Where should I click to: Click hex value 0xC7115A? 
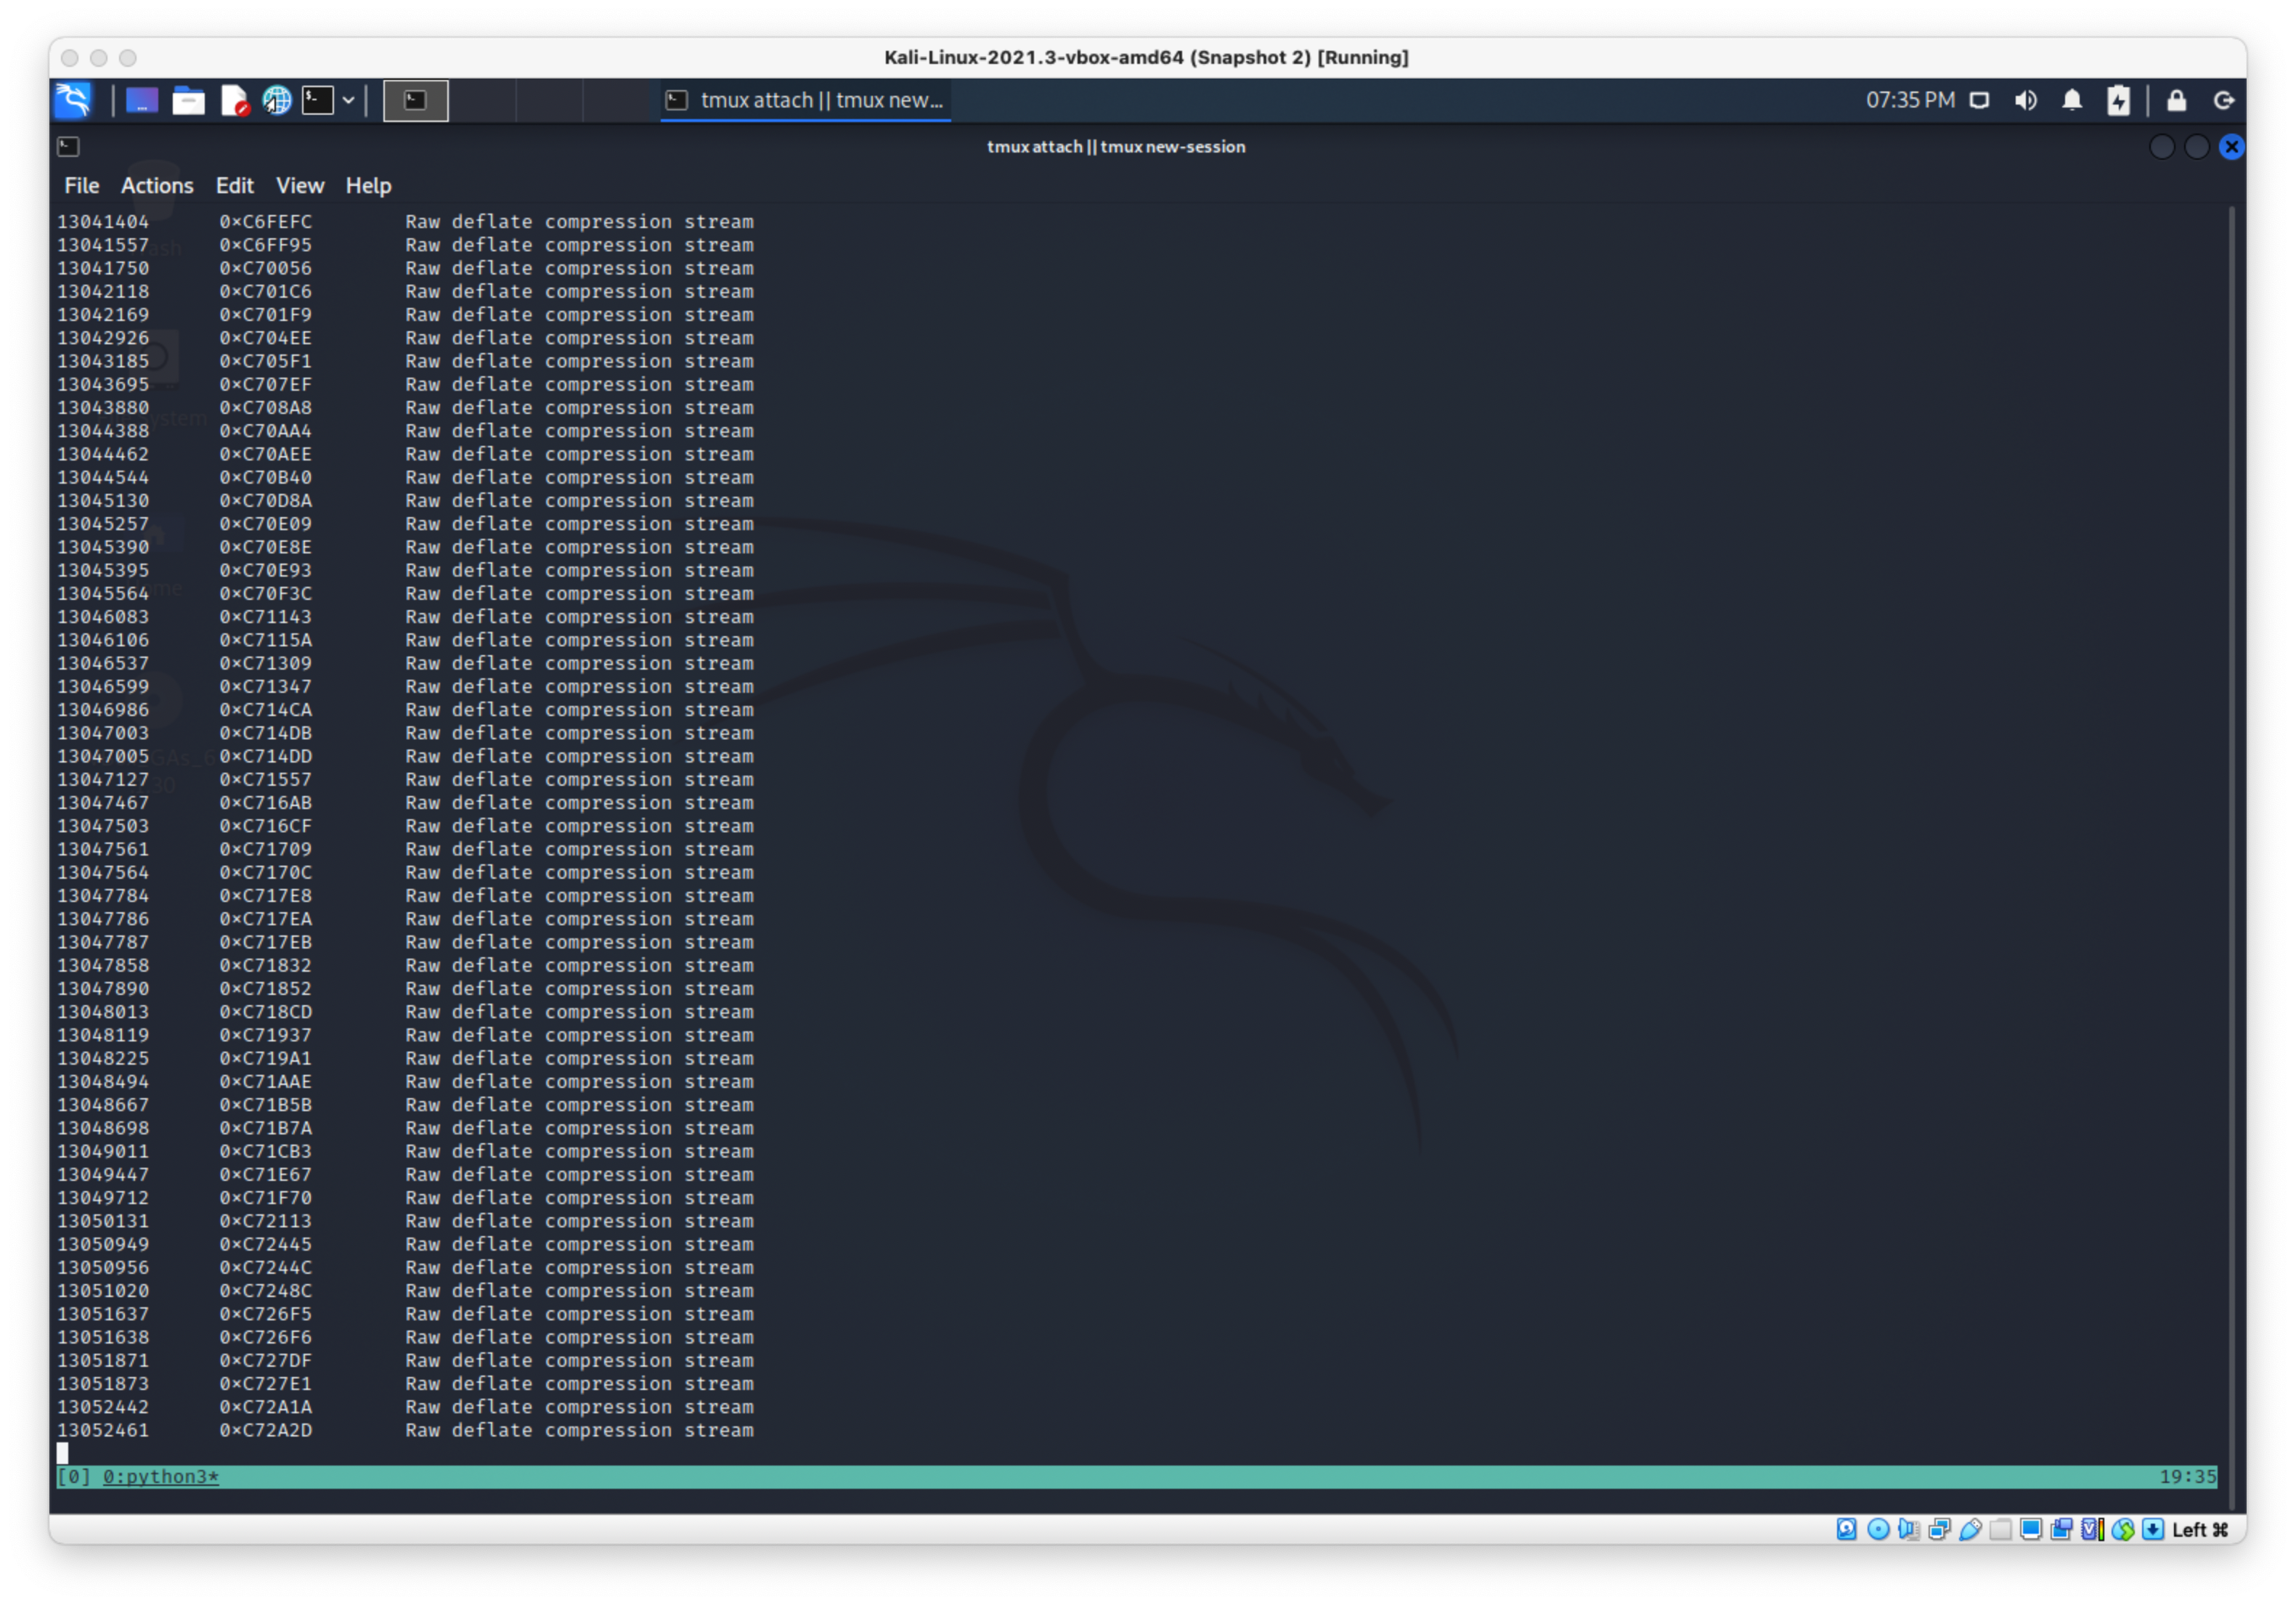(x=265, y=640)
